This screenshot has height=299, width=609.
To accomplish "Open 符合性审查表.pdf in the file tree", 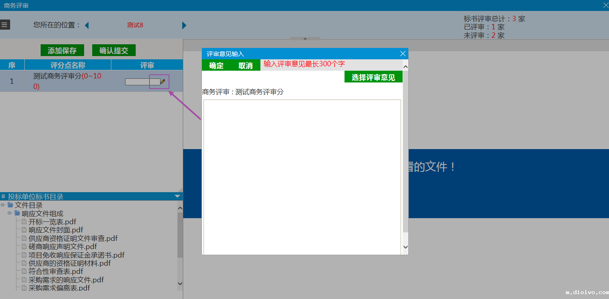I will pyautogui.click(x=56, y=271).
